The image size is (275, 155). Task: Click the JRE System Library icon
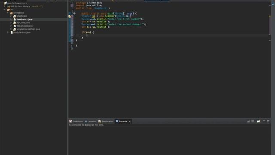[x=9, y=6]
